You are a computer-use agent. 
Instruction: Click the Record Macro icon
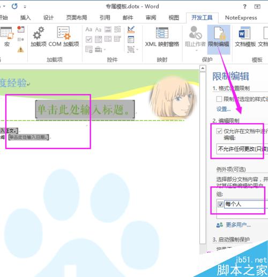(x=21, y=29)
